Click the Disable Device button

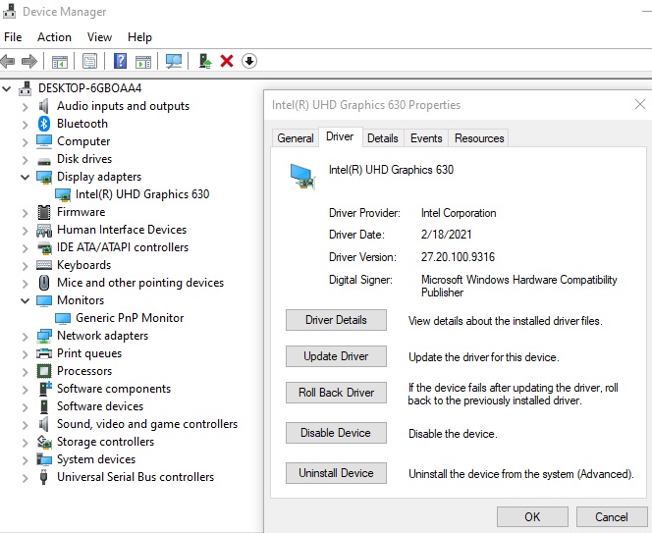click(x=336, y=433)
